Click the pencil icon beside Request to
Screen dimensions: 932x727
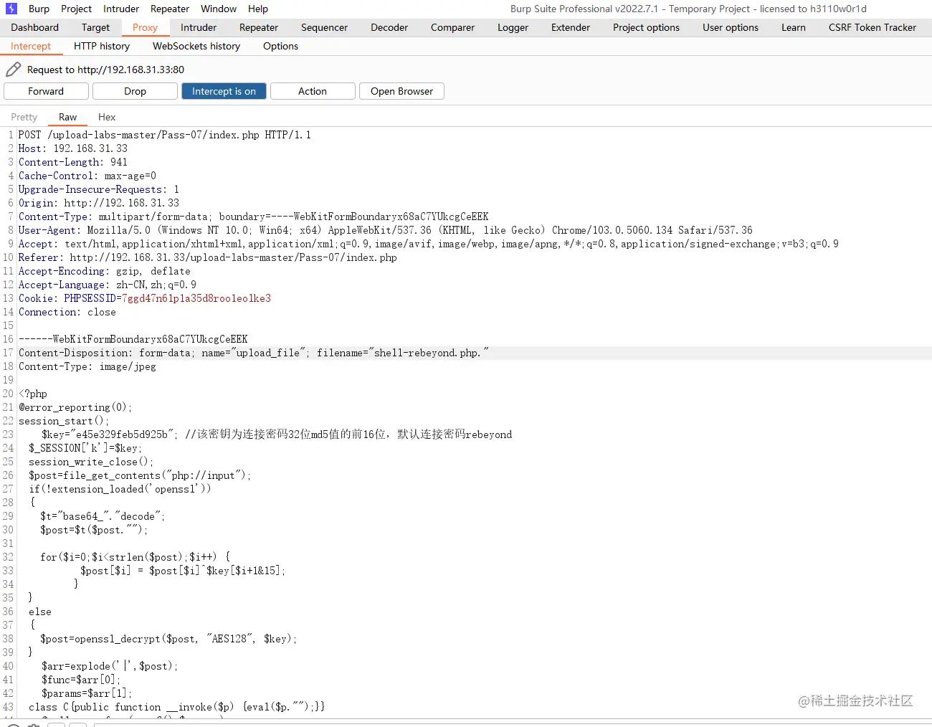coord(13,70)
